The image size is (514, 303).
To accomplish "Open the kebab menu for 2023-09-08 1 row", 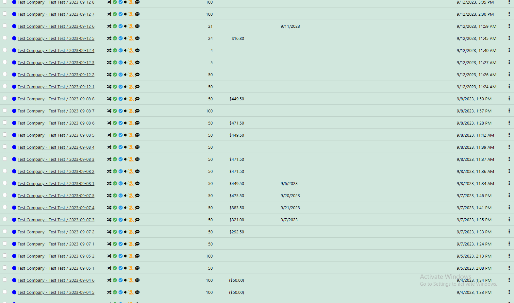I will point(509,183).
